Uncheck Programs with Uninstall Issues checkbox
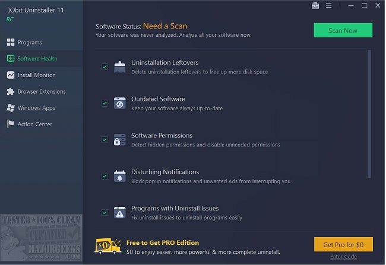This screenshot has width=386, height=265. point(105,213)
